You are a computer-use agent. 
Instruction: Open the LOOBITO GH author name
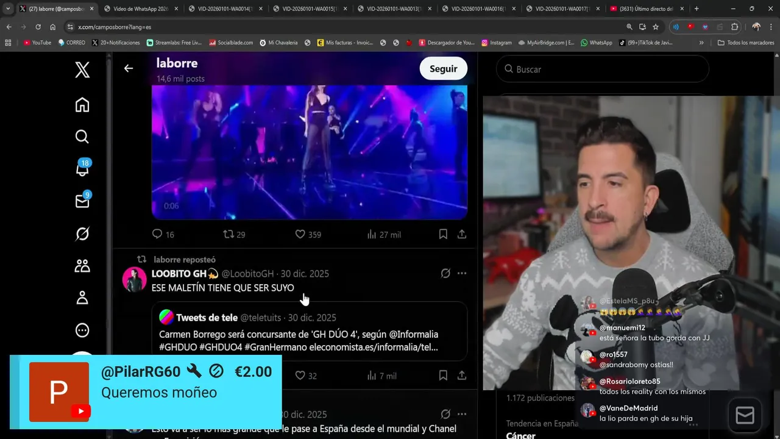point(185,273)
